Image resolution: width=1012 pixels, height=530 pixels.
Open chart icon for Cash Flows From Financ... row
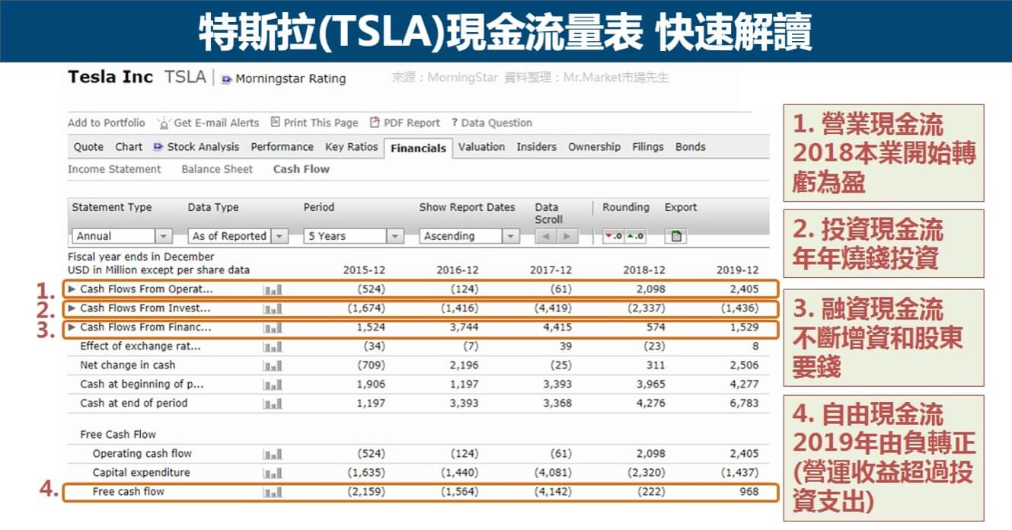(272, 327)
